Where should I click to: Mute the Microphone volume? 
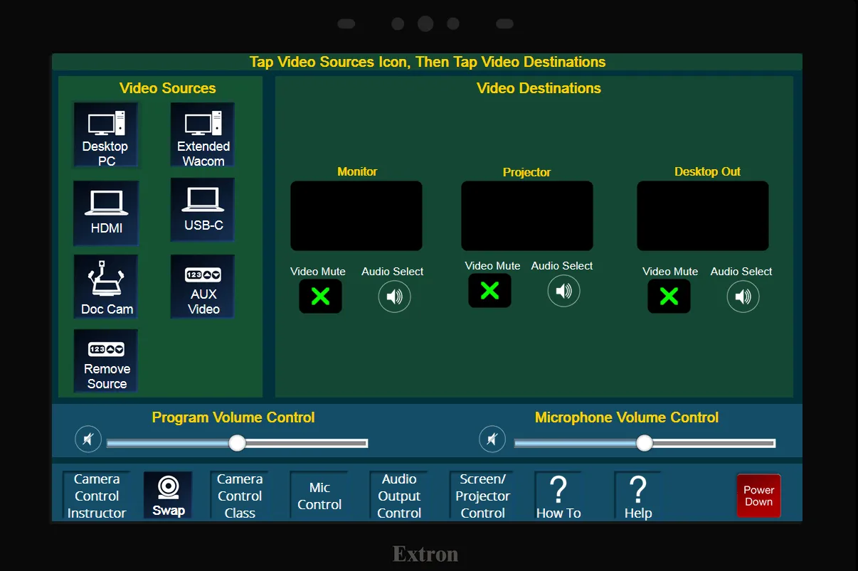click(x=492, y=439)
